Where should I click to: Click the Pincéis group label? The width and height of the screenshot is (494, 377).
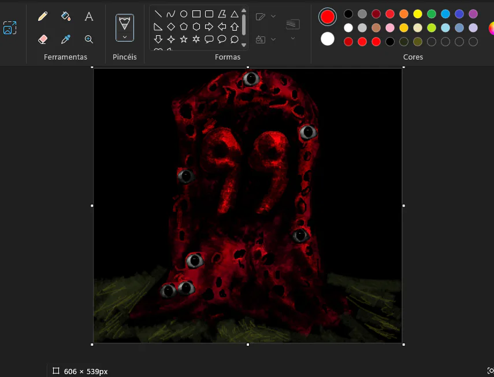tap(125, 57)
